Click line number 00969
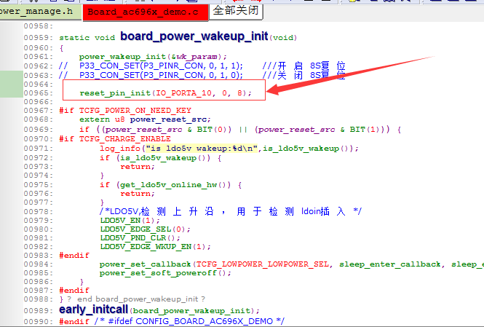This screenshot has width=484, height=327. pyautogui.click(x=39, y=130)
